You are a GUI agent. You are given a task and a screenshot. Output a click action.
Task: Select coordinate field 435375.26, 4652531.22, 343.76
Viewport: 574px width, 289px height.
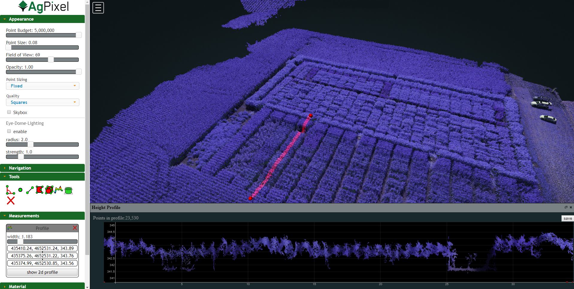tap(42, 256)
